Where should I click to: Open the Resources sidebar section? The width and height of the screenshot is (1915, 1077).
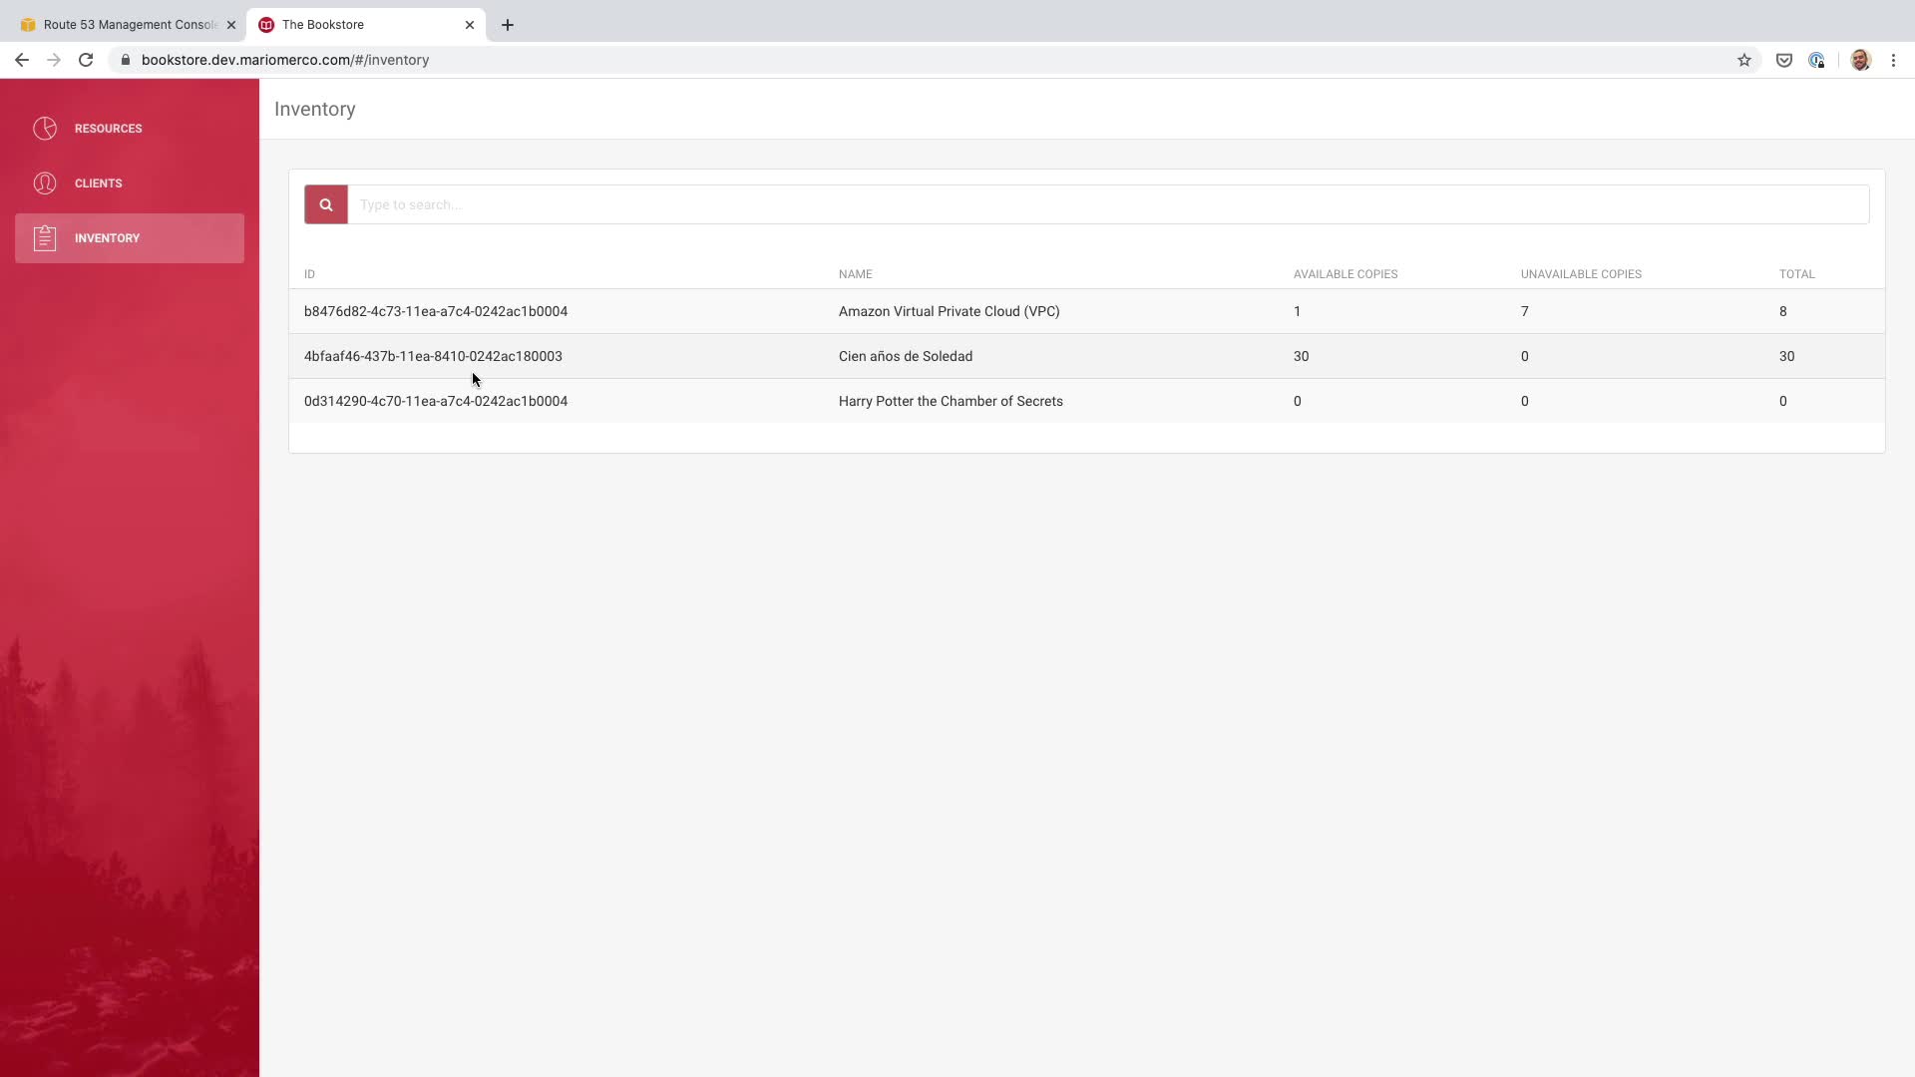click(x=108, y=129)
